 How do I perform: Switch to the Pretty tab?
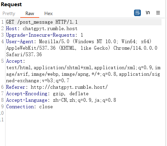click(9, 13)
